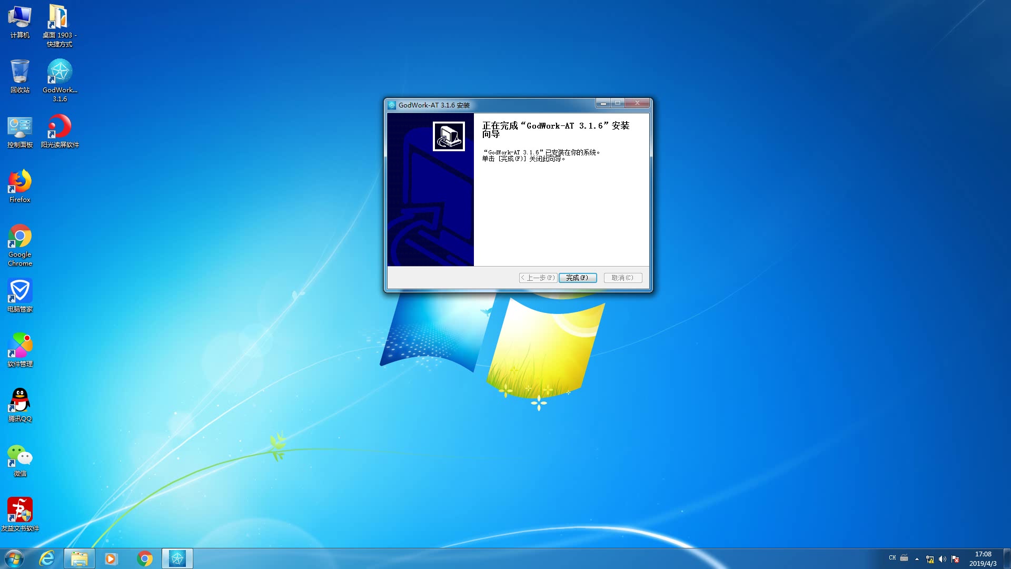
Task: Select the 回收站 recycle bin icon
Action: pyautogui.click(x=20, y=76)
